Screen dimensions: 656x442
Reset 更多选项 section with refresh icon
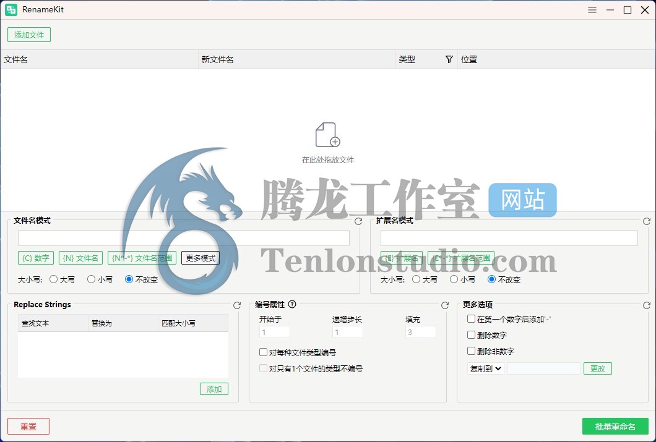(x=647, y=305)
